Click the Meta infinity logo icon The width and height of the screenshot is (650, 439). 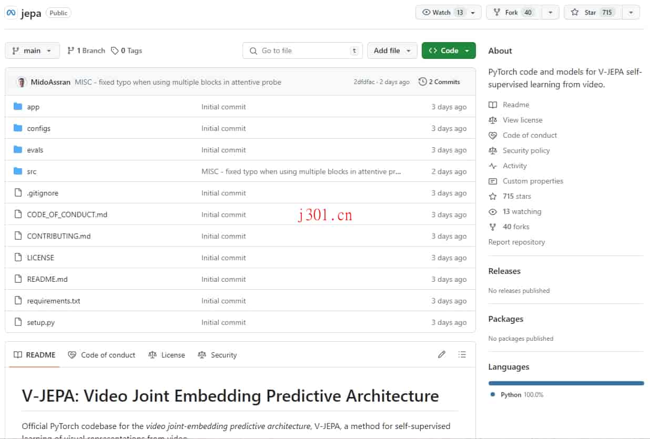(x=11, y=12)
